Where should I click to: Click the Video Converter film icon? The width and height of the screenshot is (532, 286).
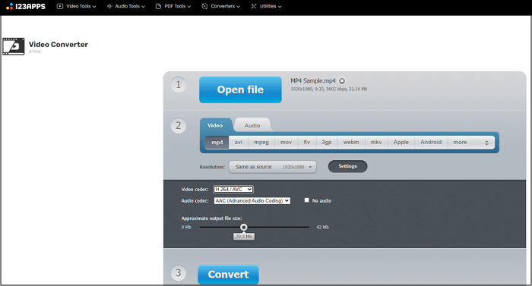coord(14,46)
